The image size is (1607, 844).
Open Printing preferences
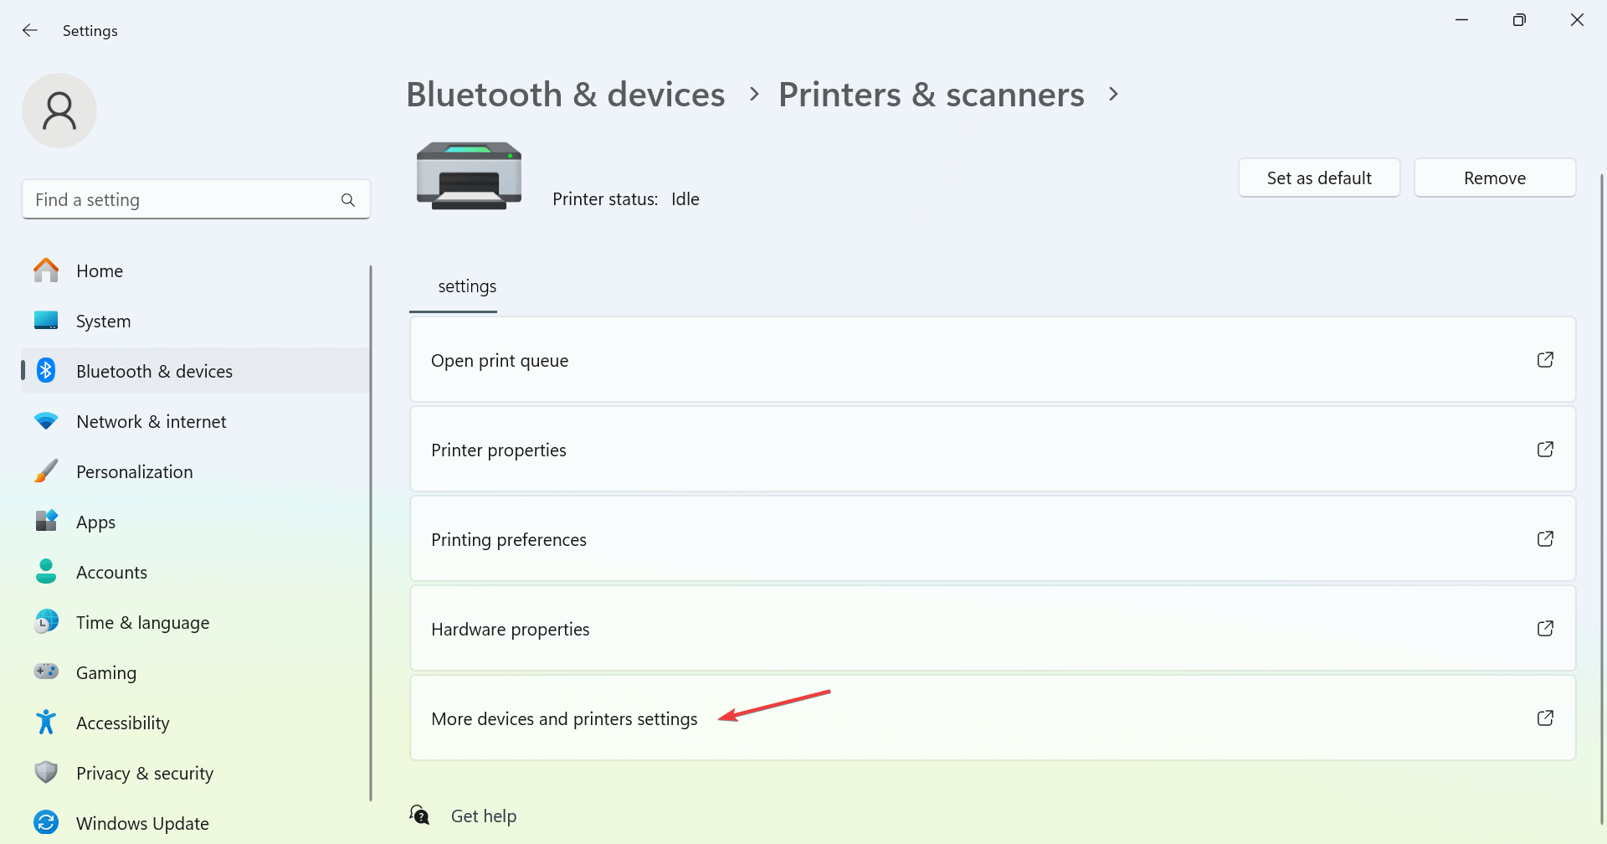pyautogui.click(x=993, y=539)
